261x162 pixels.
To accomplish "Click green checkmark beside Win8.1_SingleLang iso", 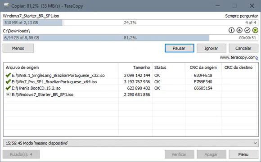I will 8,75.
